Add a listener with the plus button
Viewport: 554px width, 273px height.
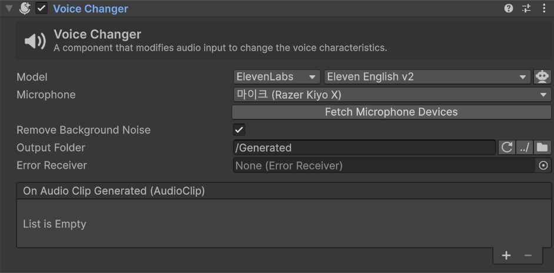506,255
